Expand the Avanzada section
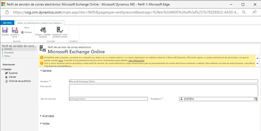The width and height of the screenshot is (261, 131). point(41,116)
